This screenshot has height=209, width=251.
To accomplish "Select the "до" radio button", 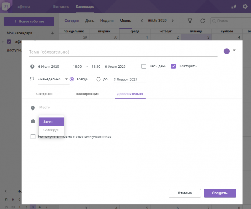I will click(99, 79).
